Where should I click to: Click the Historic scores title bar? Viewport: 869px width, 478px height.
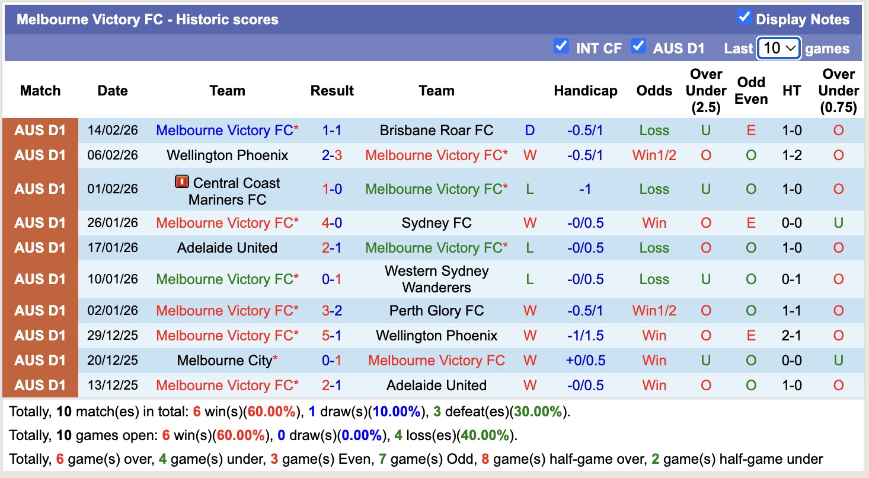[x=146, y=18]
